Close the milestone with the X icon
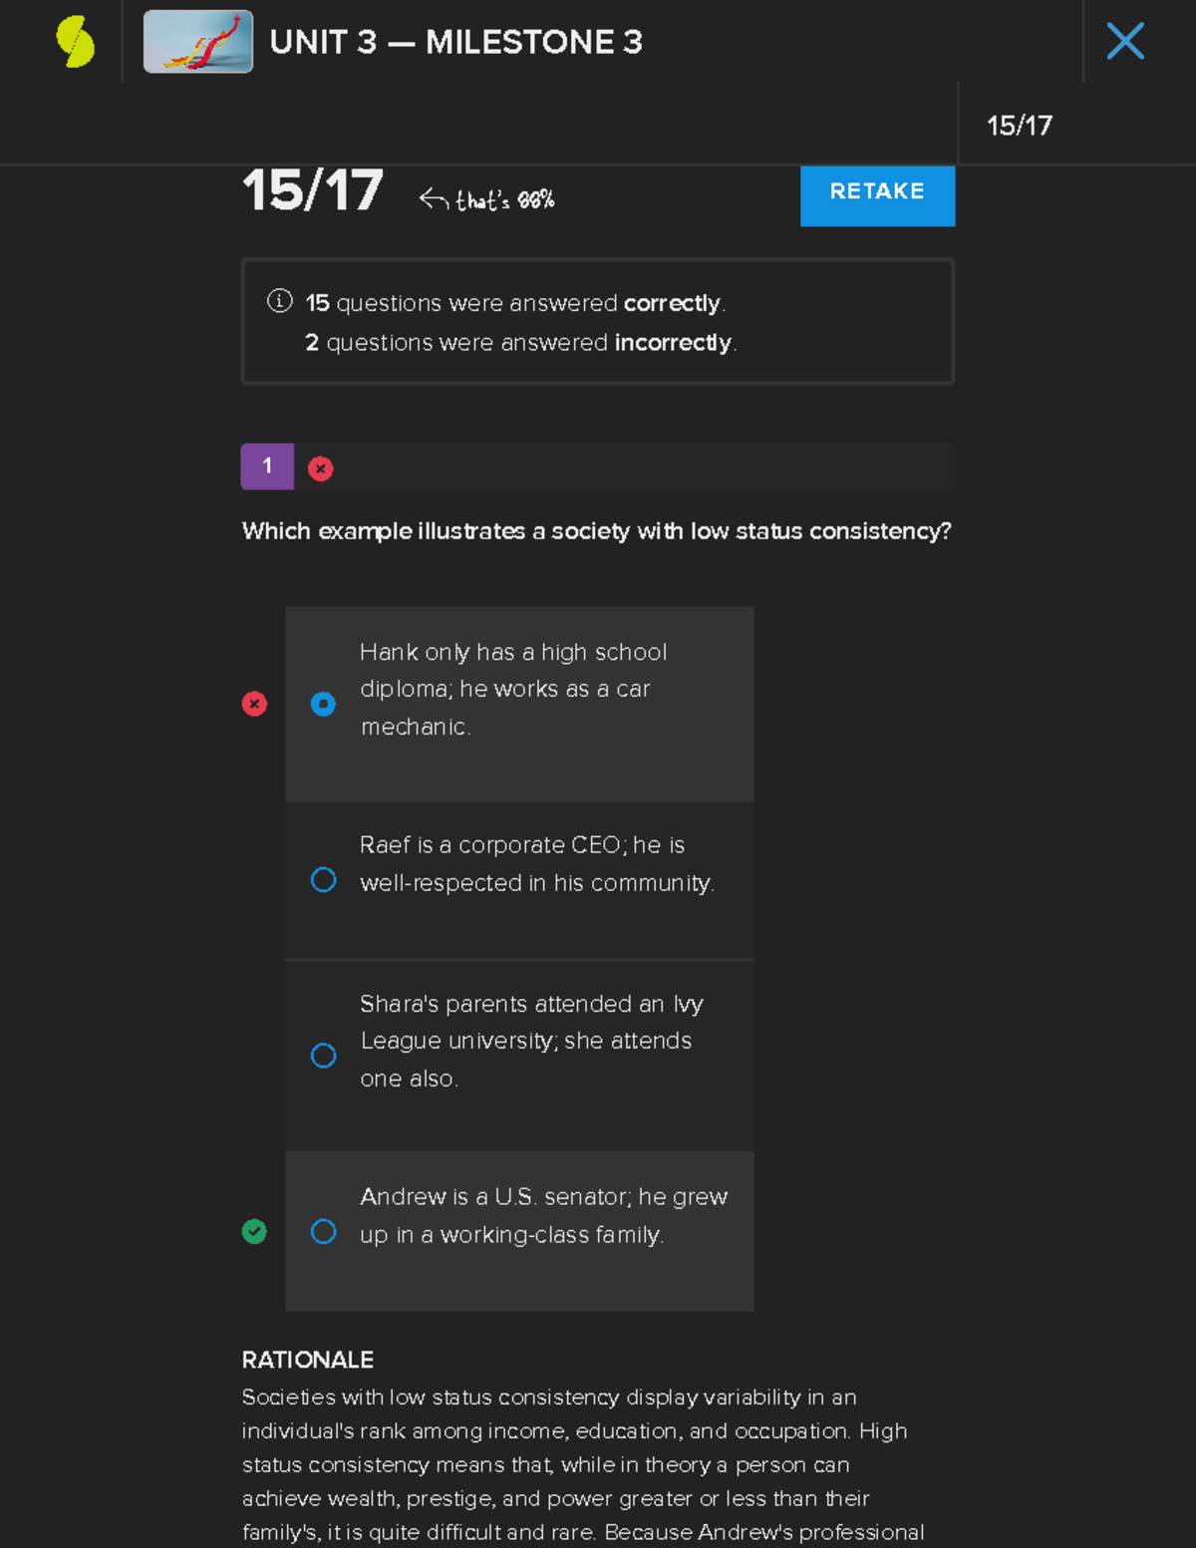1196x1548 pixels. pyautogui.click(x=1125, y=42)
